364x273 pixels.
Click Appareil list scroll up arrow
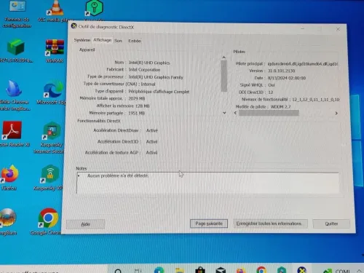223,58
